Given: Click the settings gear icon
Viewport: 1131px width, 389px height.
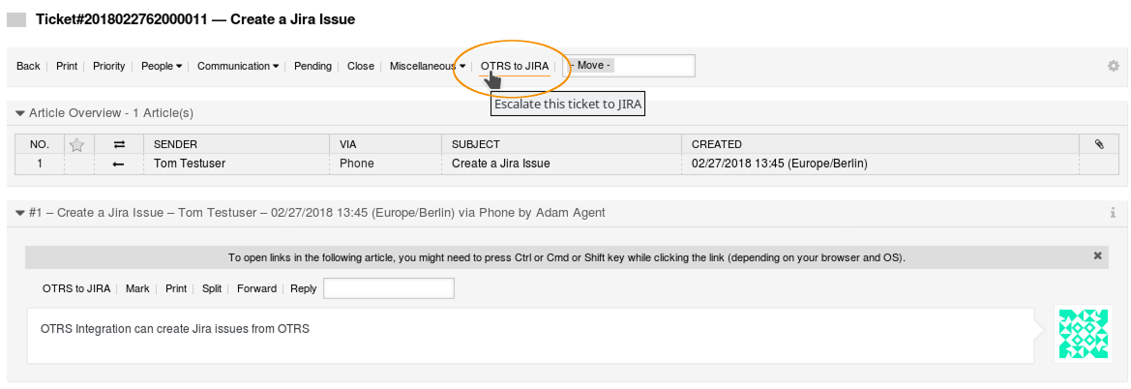Looking at the screenshot, I should click(1113, 66).
